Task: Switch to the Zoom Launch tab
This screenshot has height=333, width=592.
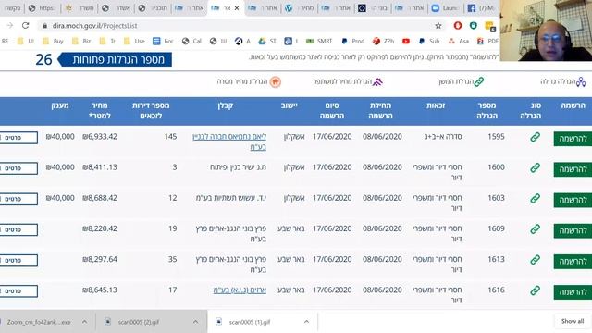Action: point(446,8)
